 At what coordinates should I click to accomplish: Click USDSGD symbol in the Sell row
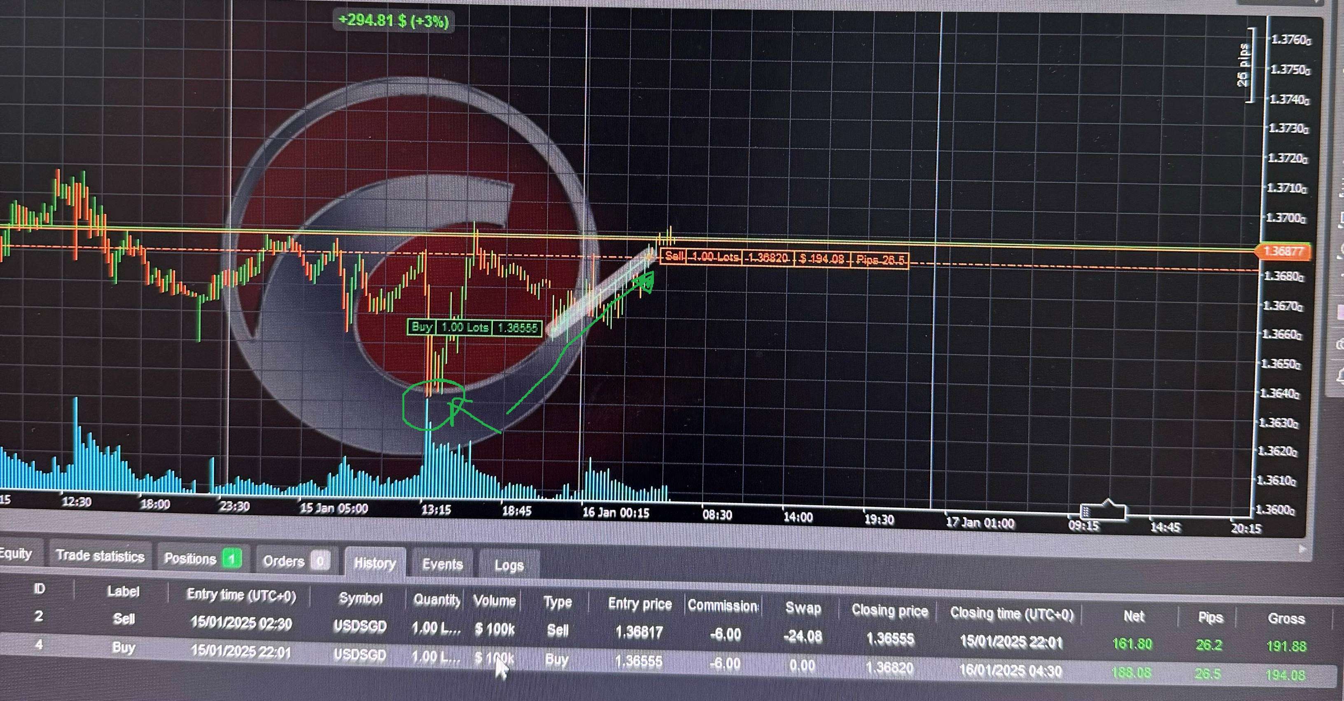click(360, 626)
